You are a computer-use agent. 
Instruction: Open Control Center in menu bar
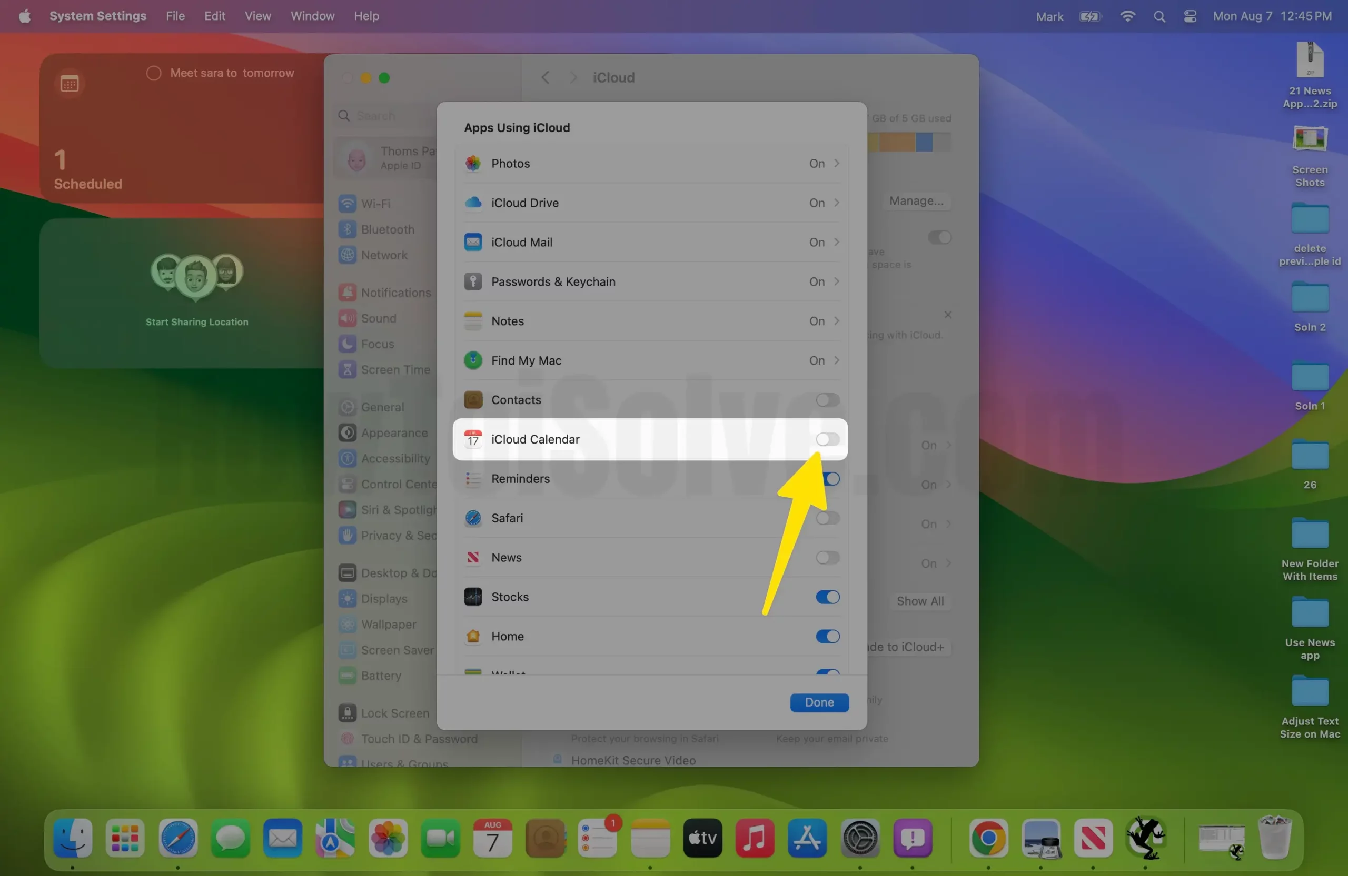(x=1190, y=16)
